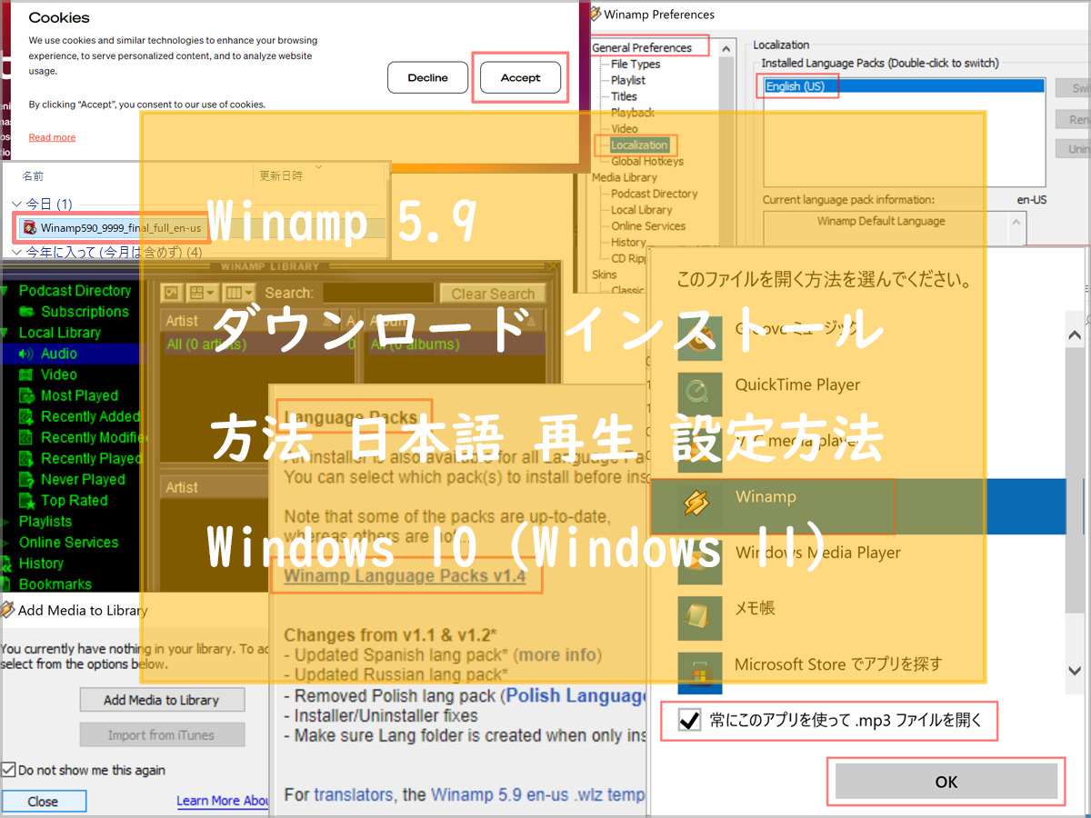1091x818 pixels.
Task: Choose the Winamp app icon in the open-with list
Action: click(700, 507)
